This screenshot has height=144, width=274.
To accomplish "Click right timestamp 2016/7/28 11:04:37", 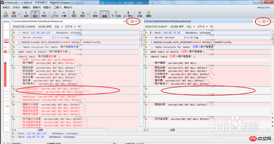I will click(x=156, y=27).
